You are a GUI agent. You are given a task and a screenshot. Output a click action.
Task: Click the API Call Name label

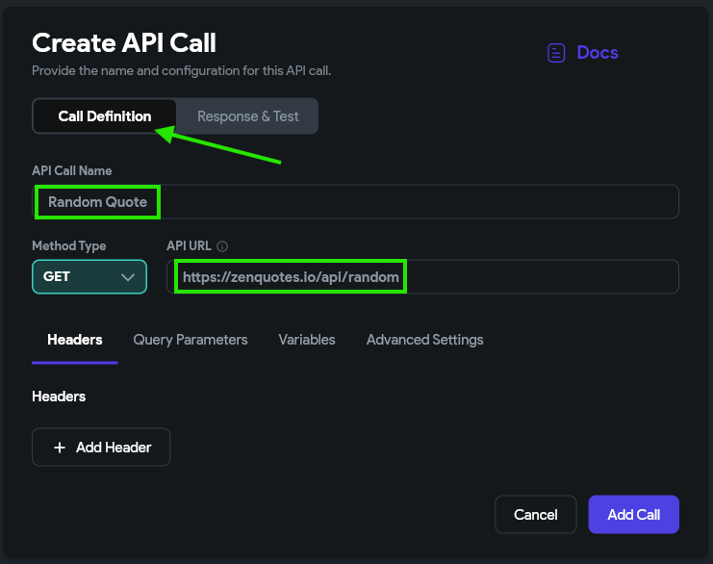click(72, 171)
